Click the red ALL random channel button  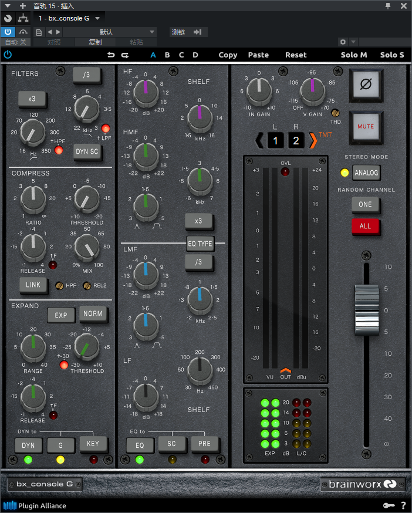[365, 226]
